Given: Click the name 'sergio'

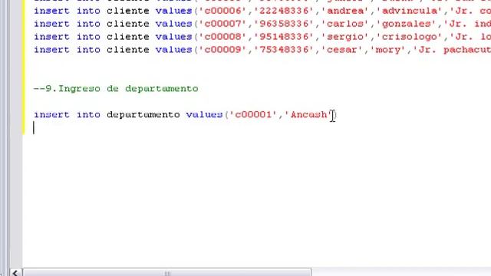Looking at the screenshot, I should click(x=345, y=37).
